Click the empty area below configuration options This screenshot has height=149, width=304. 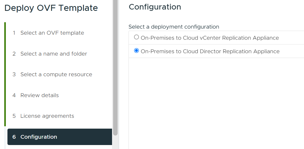pyautogui.click(x=216, y=103)
